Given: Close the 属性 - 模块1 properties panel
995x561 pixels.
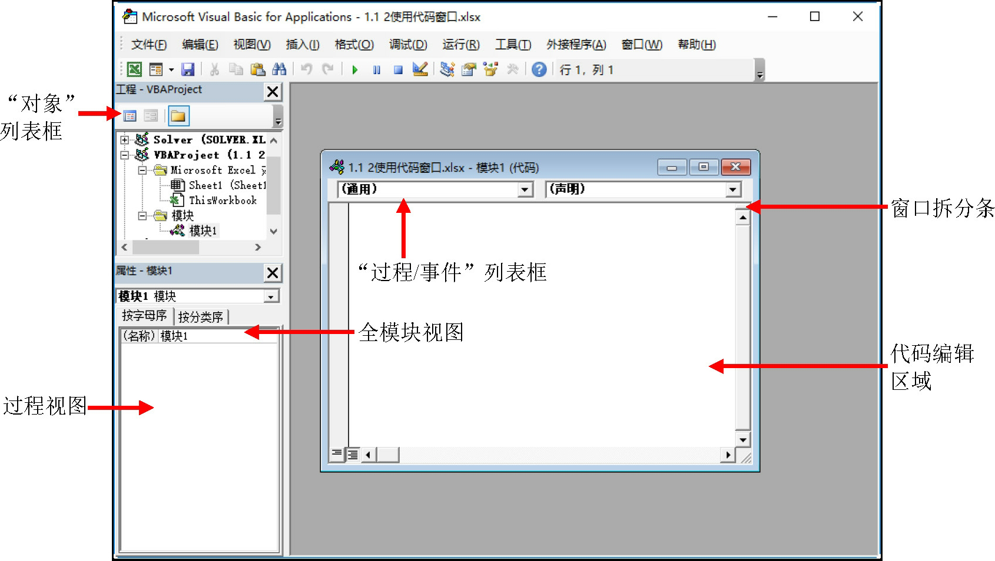Looking at the screenshot, I should (x=273, y=273).
